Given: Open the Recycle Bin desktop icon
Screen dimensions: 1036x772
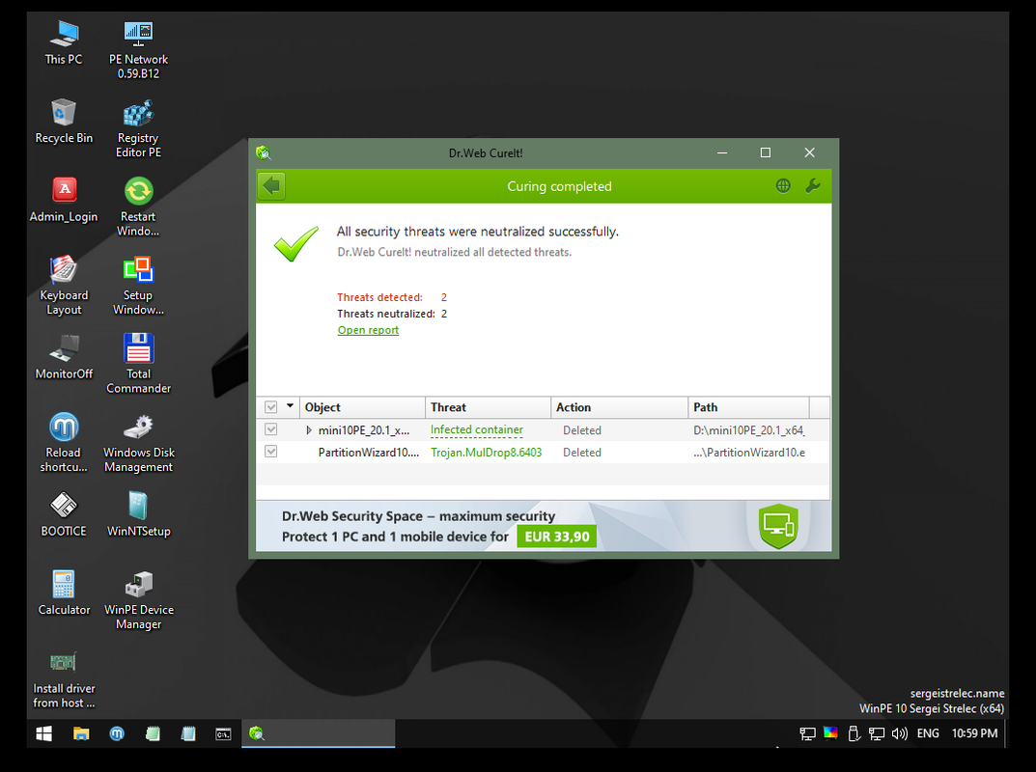Looking at the screenshot, I should (64, 122).
